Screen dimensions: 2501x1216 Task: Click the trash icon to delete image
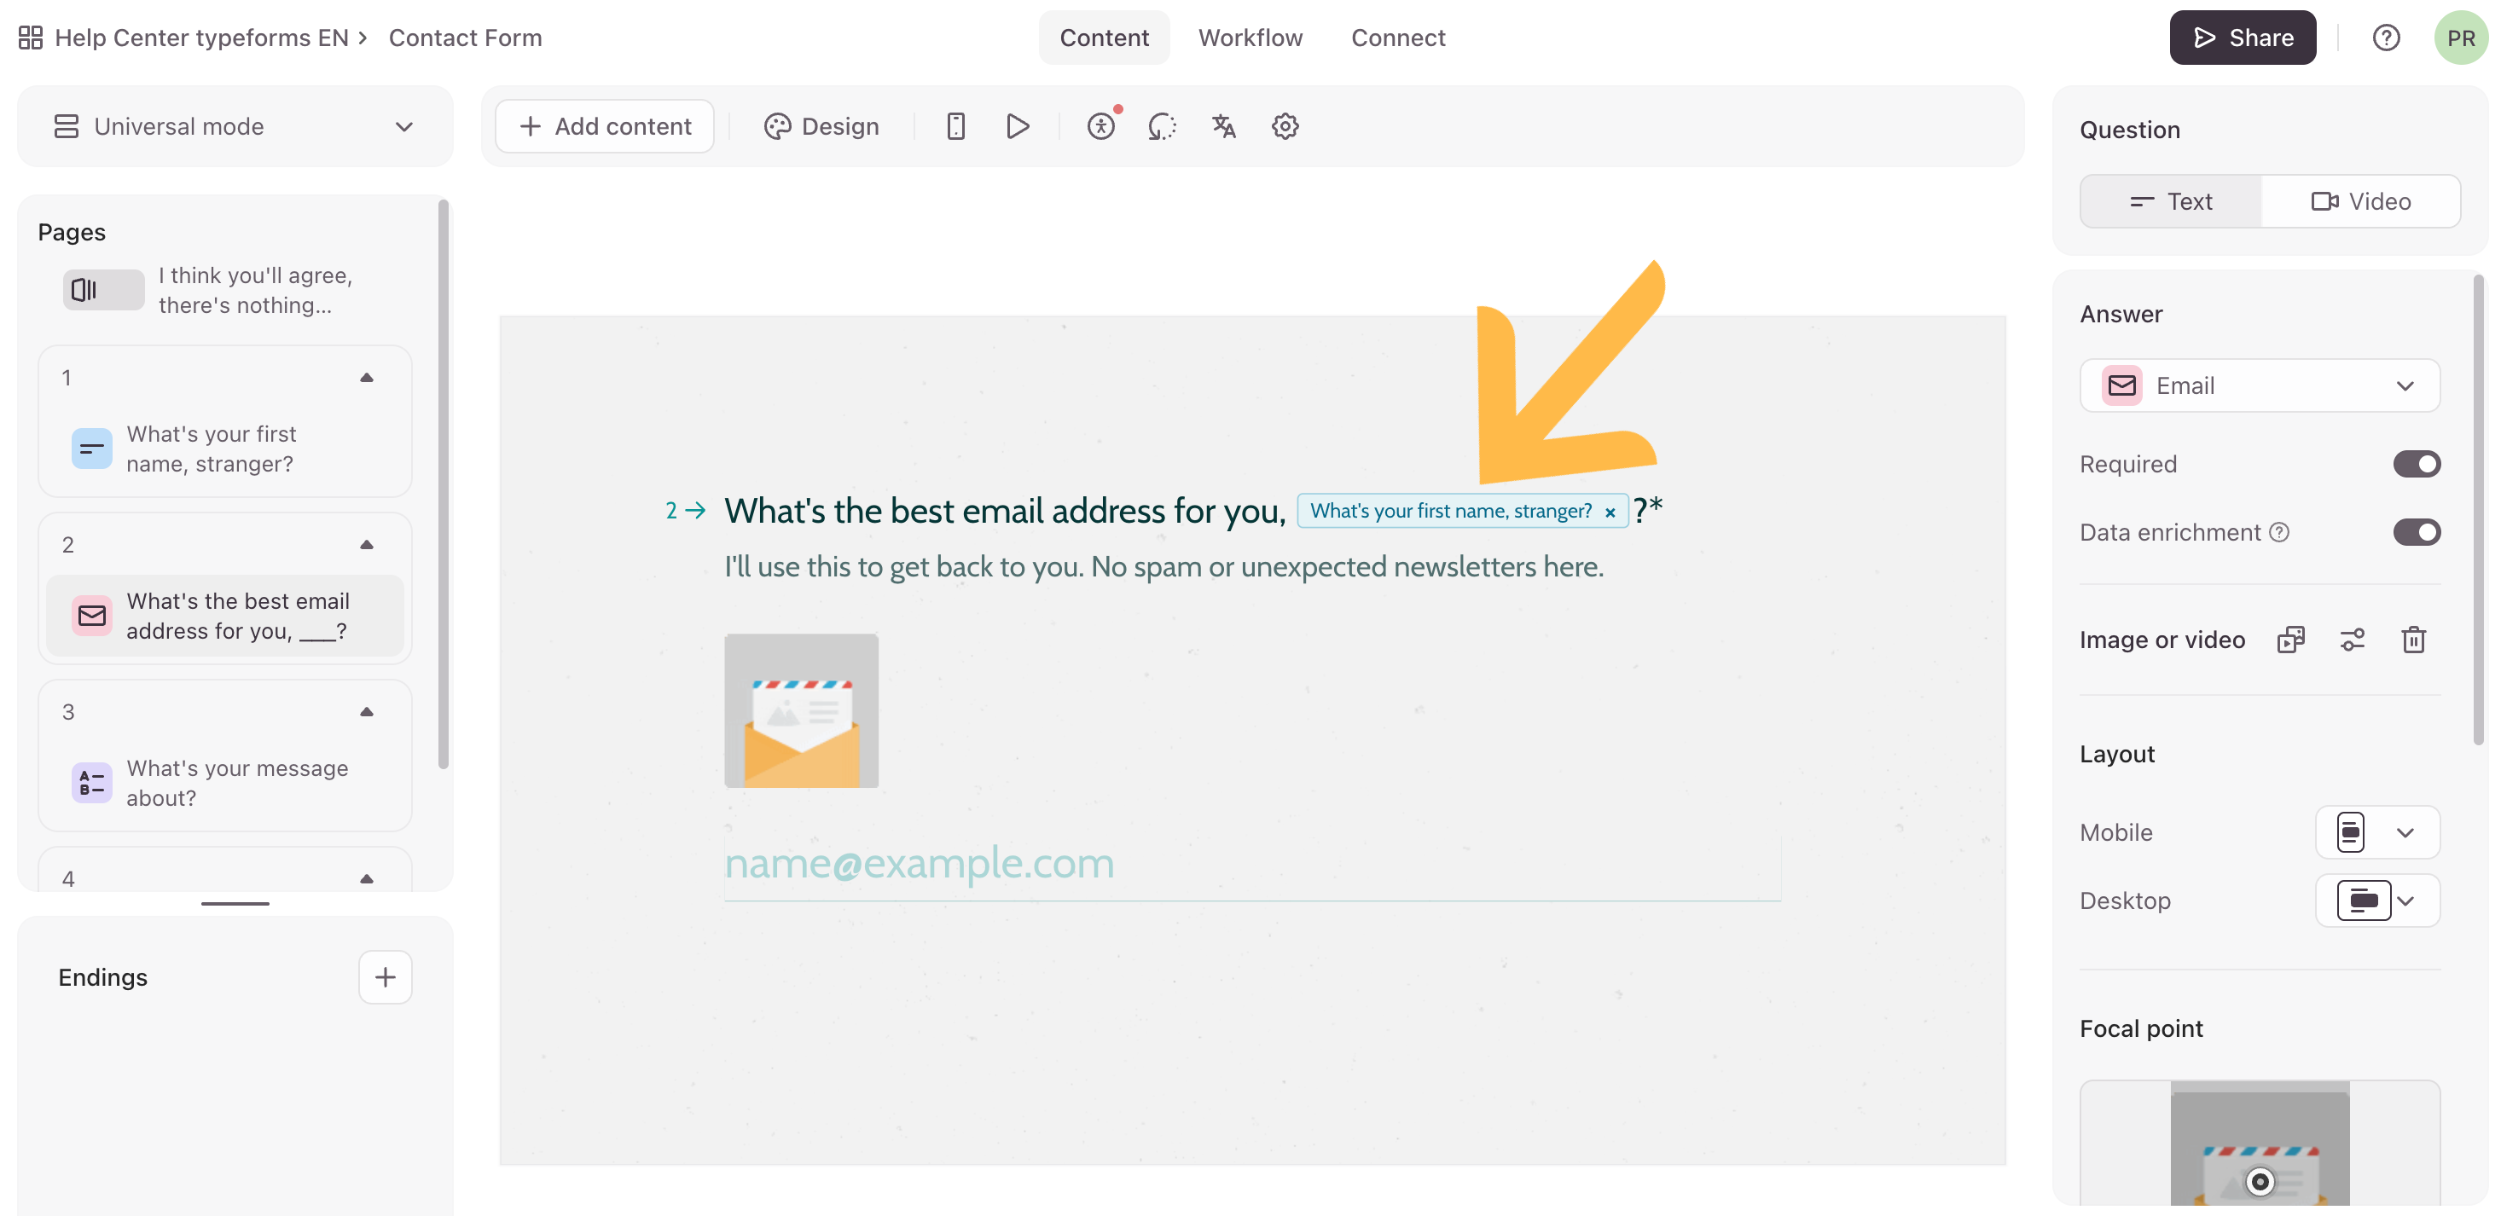coord(2412,640)
